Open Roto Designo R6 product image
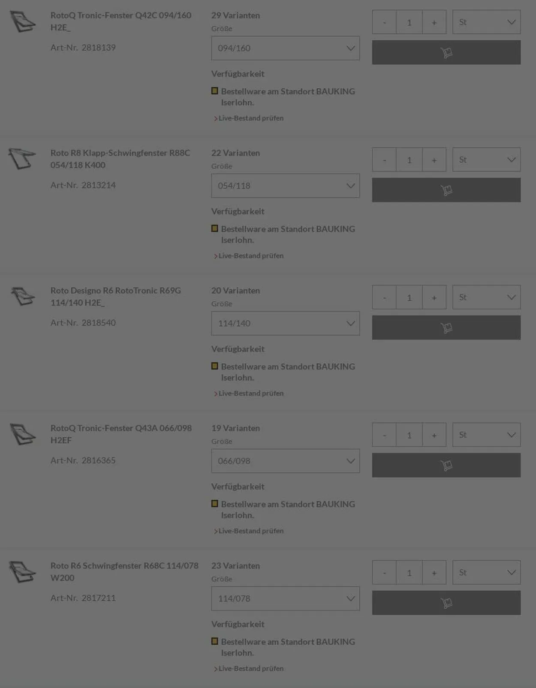536x688 pixels. click(23, 296)
